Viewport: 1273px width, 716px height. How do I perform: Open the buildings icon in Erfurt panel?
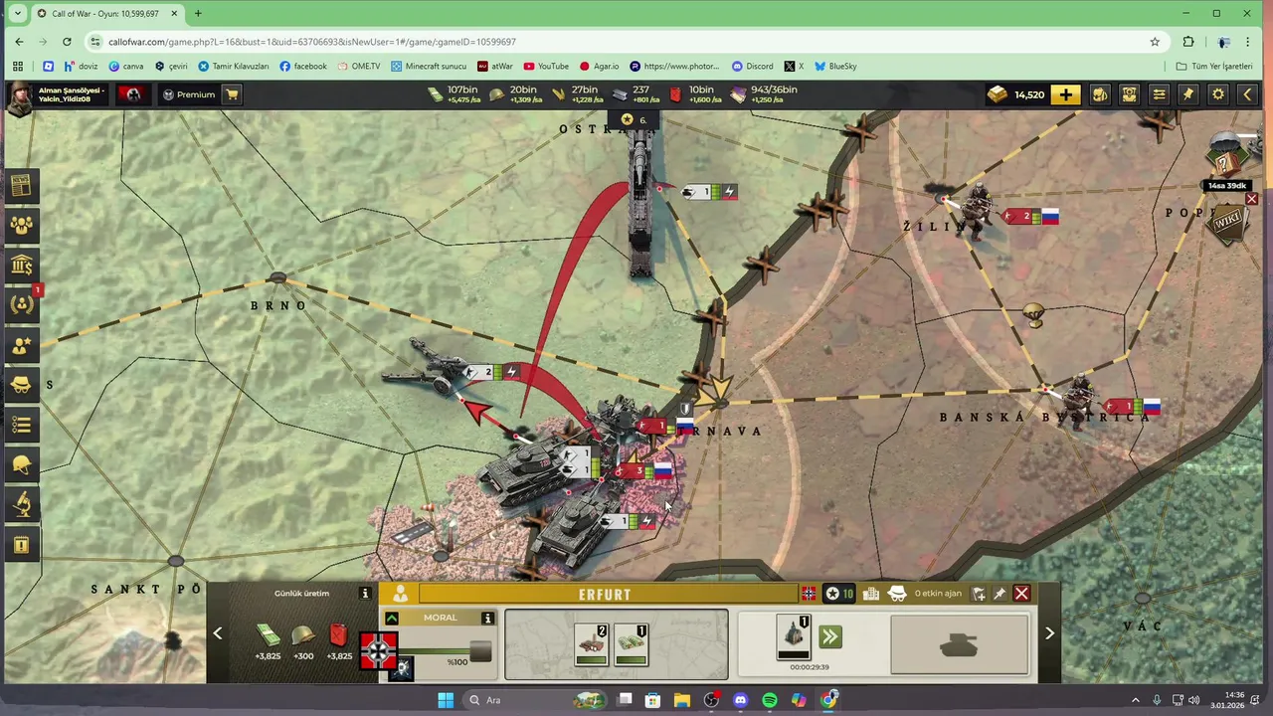[871, 594]
